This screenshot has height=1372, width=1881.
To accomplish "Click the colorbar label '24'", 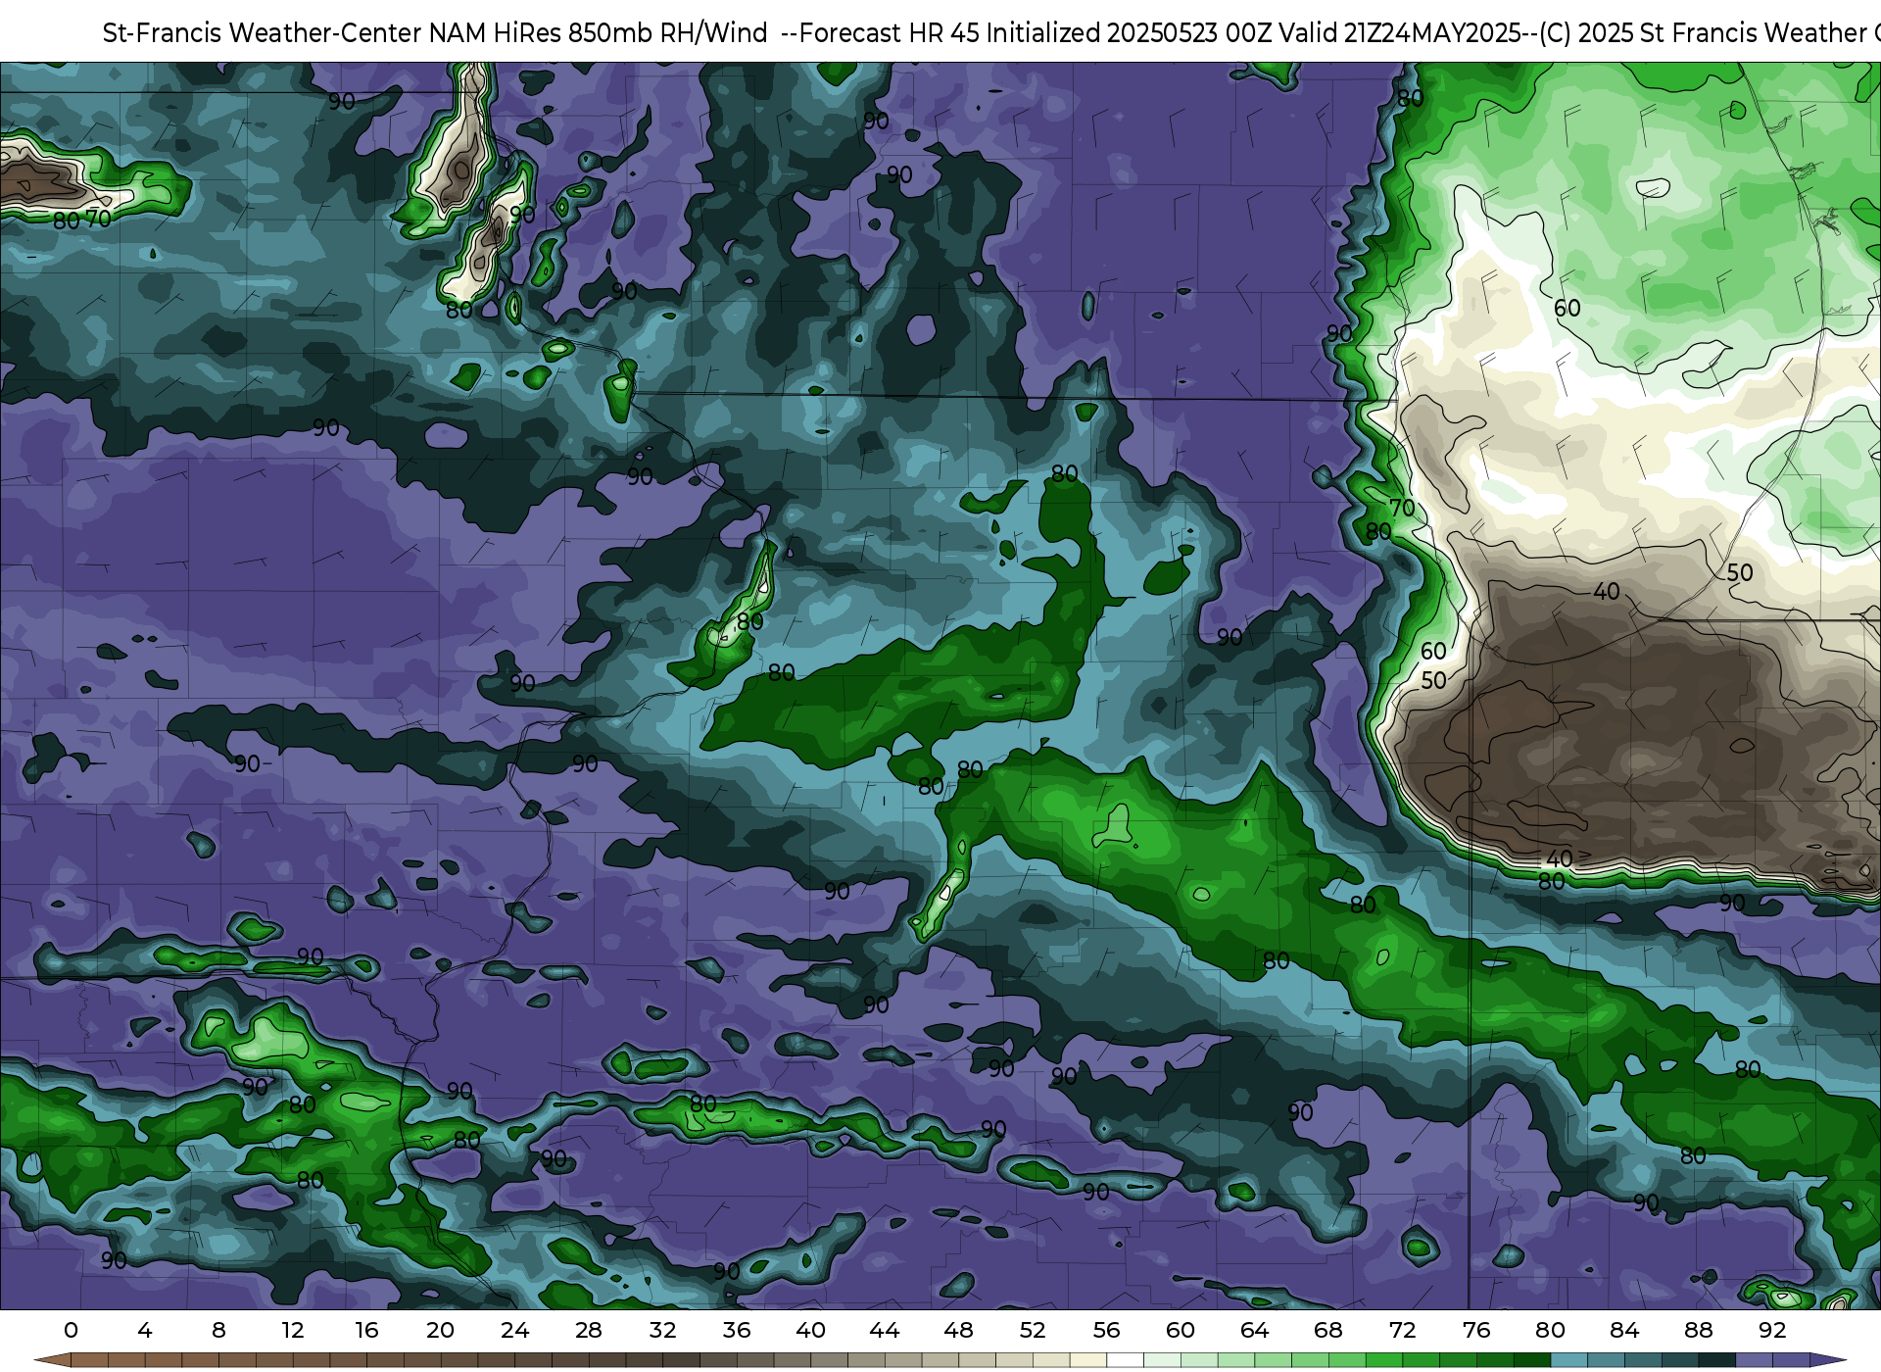I will click(x=514, y=1330).
